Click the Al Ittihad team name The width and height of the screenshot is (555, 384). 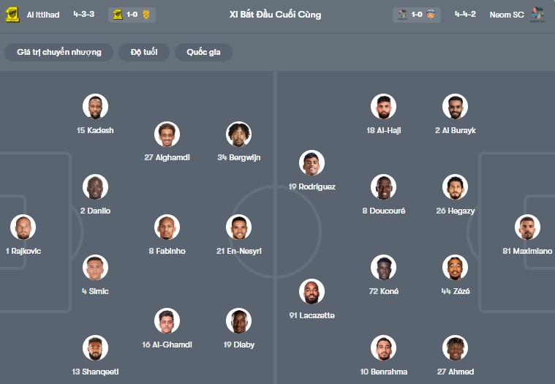[x=43, y=15]
